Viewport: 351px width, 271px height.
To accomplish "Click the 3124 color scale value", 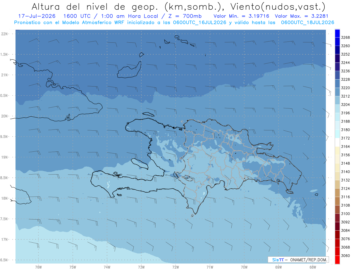I will point(345,189).
